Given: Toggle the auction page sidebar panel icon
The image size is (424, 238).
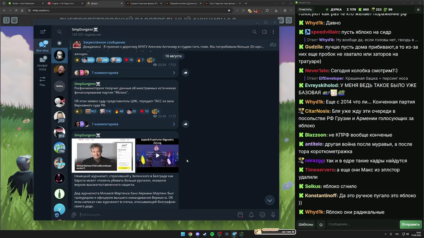Looking at the screenshot, I should (x=7, y=20).
